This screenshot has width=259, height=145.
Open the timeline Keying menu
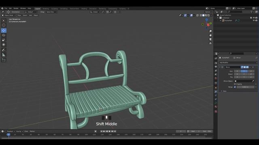tap(19, 131)
